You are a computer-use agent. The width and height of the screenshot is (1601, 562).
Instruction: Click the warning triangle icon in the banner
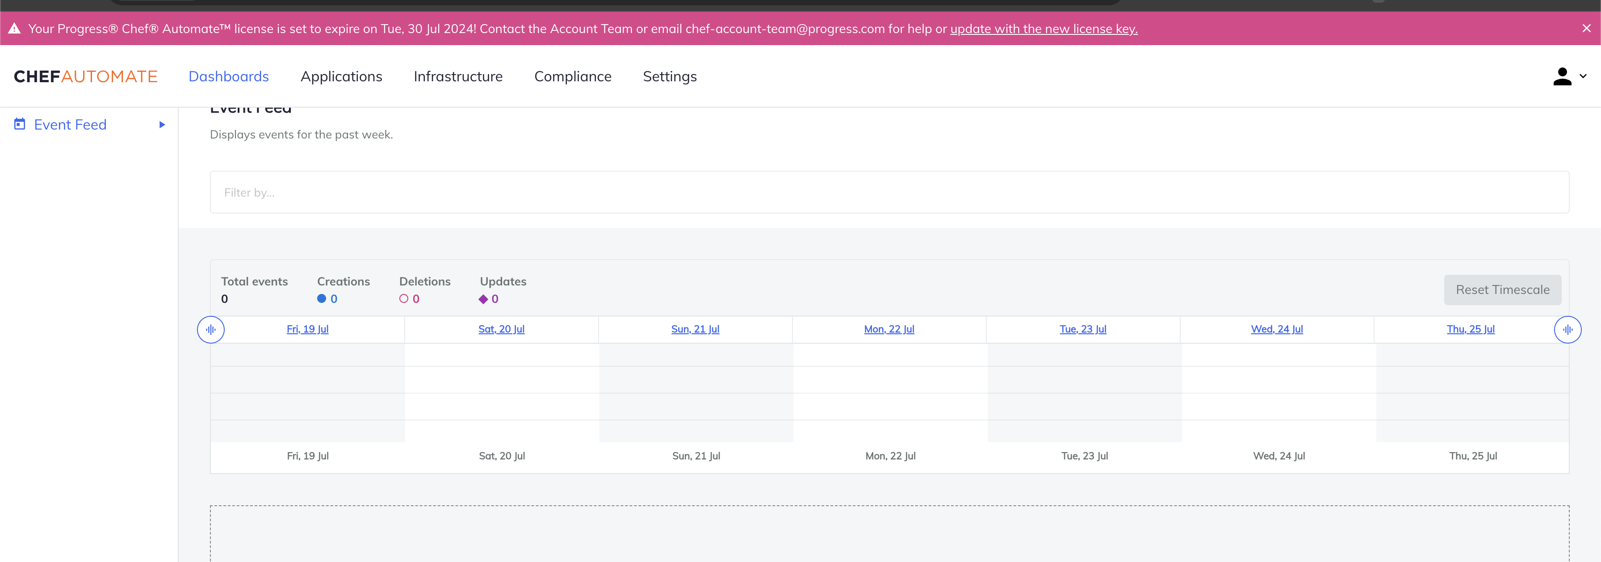(x=14, y=28)
